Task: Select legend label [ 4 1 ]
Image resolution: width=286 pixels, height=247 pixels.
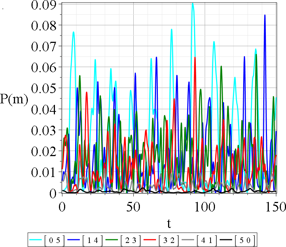Action: click(x=207, y=240)
